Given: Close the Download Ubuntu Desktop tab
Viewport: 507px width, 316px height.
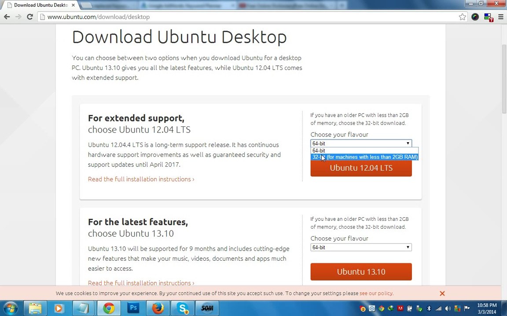Looking at the screenshot, I should [x=73, y=5].
